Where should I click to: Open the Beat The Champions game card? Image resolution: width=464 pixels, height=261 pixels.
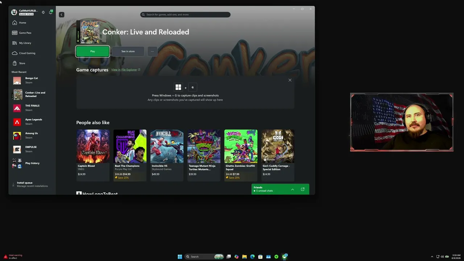coord(130,155)
